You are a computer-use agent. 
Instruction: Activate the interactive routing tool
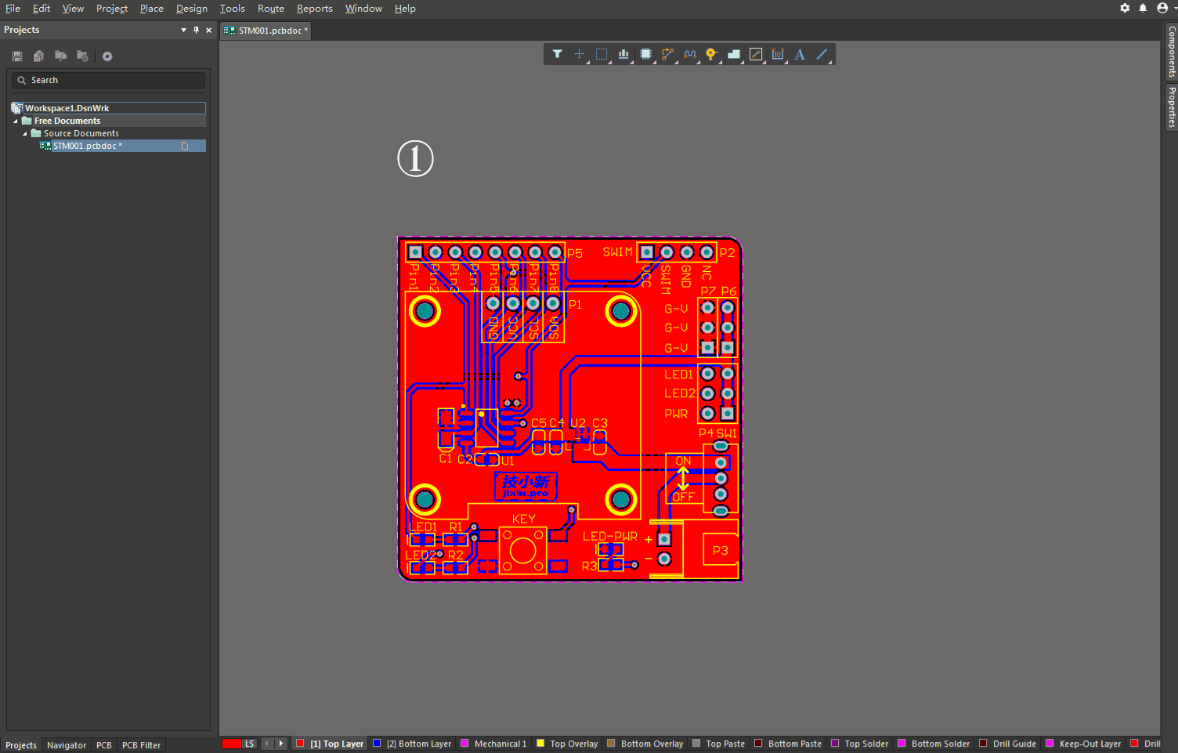pyautogui.click(x=667, y=54)
